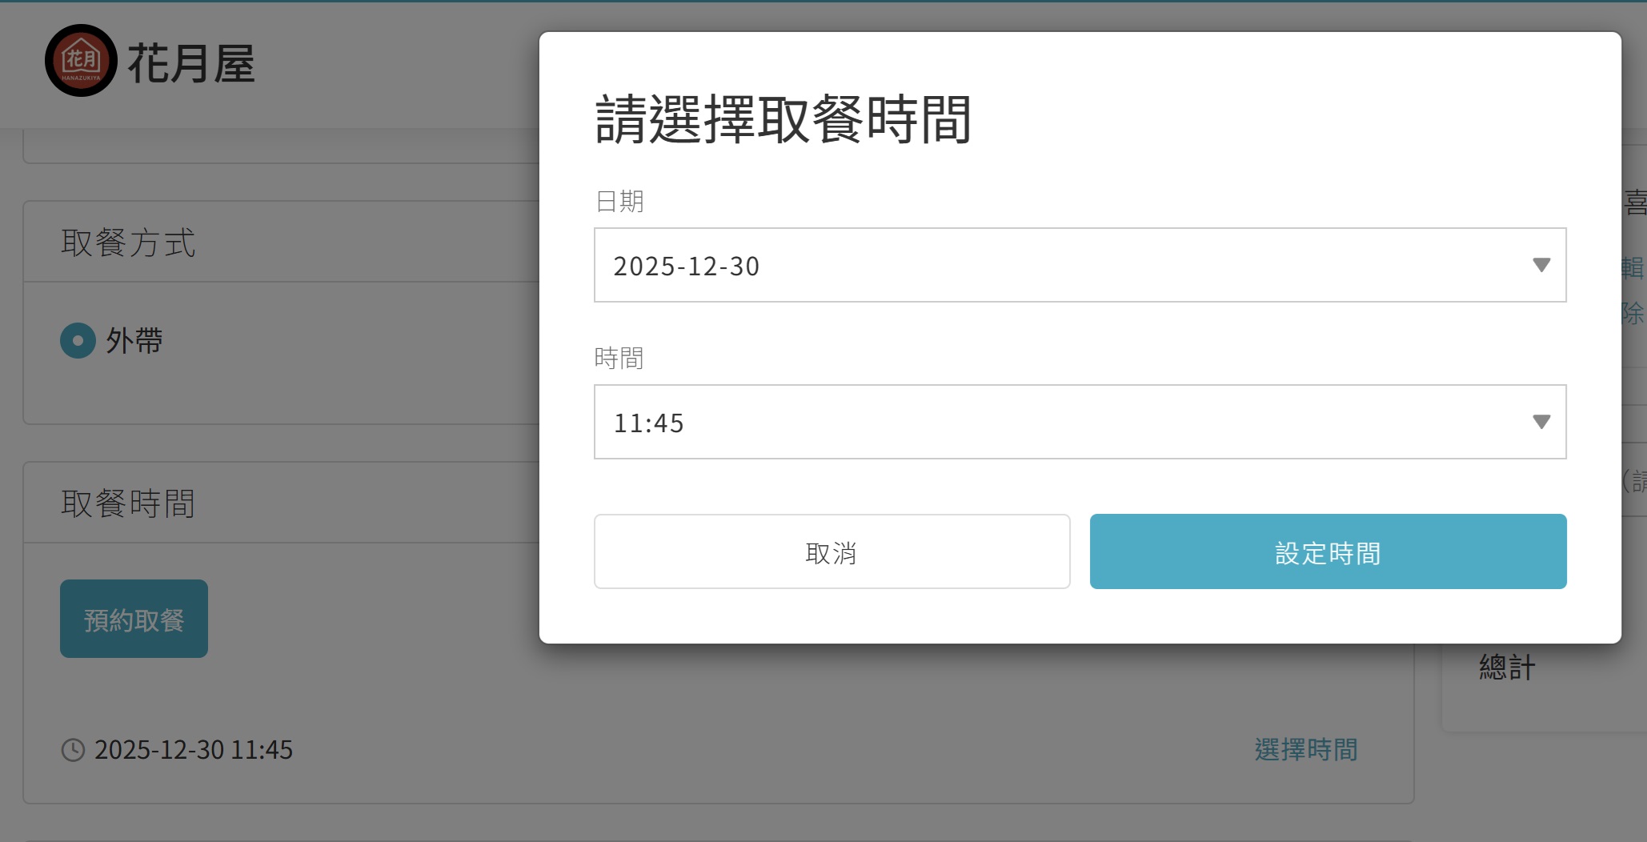Open the 11:45 time dropdown
The height and width of the screenshot is (842, 1647).
click(x=1079, y=422)
